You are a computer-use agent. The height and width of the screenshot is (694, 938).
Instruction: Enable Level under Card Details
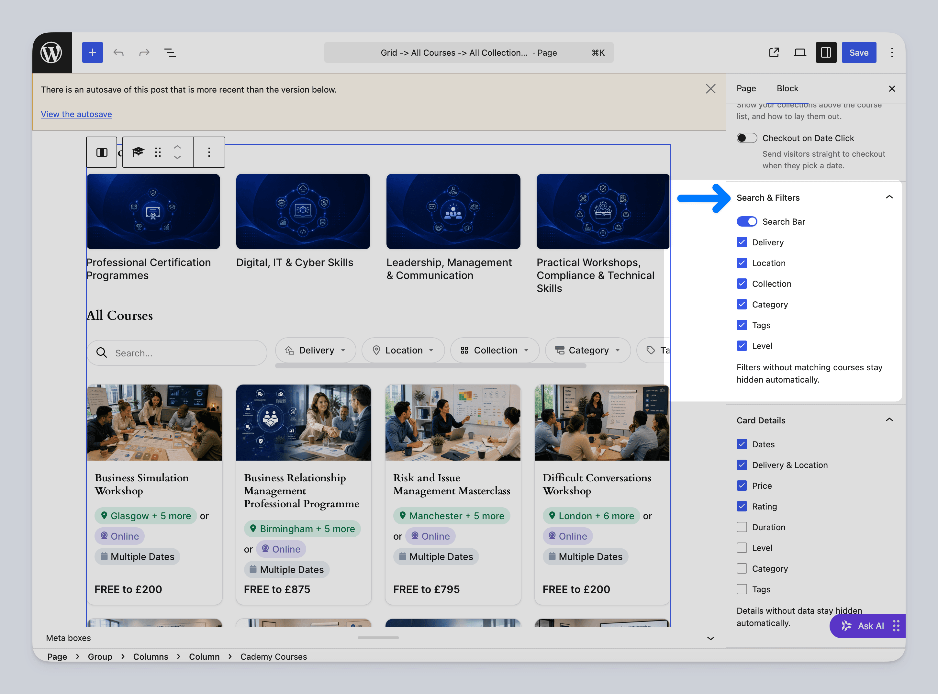[742, 548]
